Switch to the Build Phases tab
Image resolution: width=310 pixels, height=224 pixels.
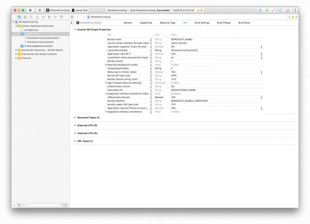(x=224, y=23)
